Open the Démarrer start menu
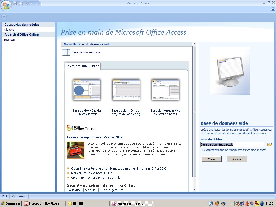The height and width of the screenshot is (207, 276). pos(11,203)
